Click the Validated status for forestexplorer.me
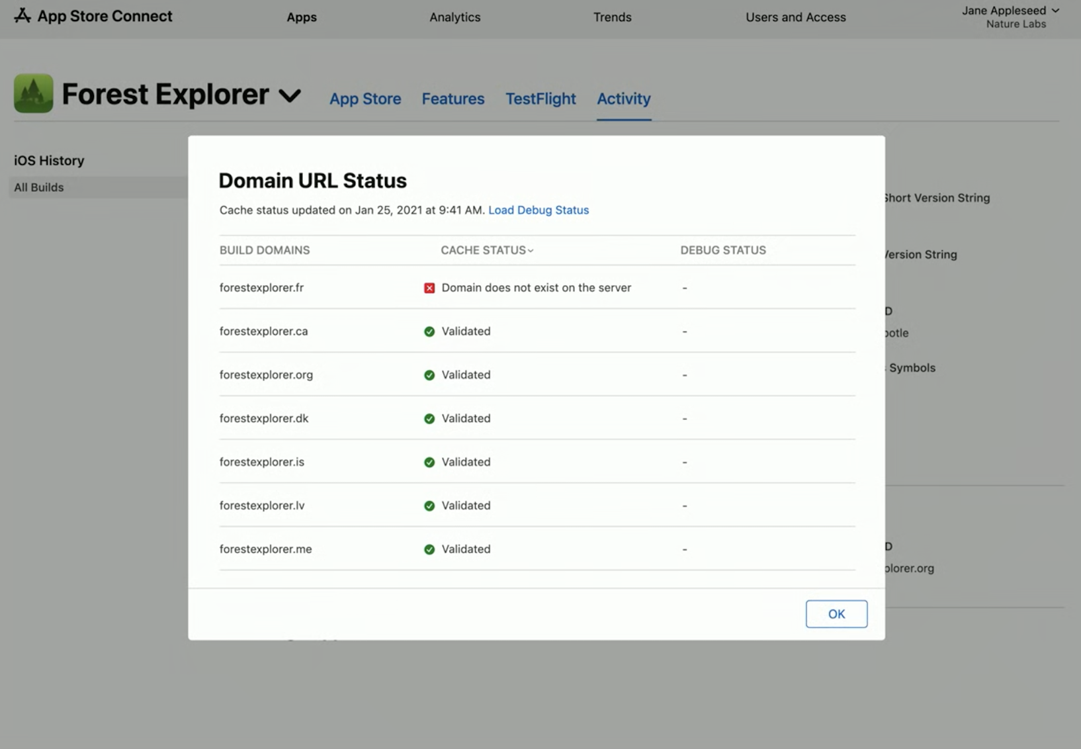The image size is (1081, 749). (x=466, y=550)
